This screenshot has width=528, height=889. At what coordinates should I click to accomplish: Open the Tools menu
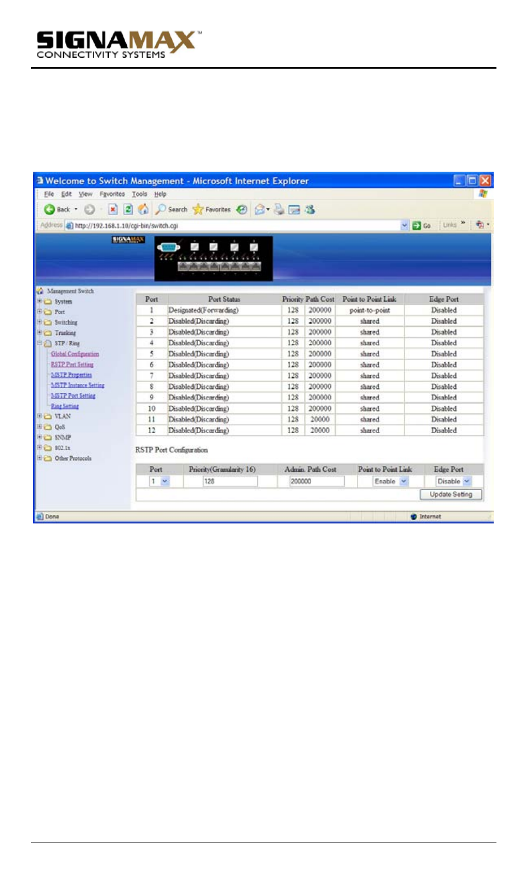pos(139,194)
